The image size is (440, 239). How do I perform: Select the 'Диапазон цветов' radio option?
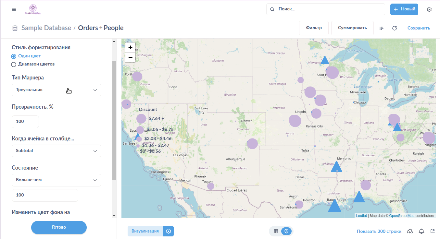[14, 64]
